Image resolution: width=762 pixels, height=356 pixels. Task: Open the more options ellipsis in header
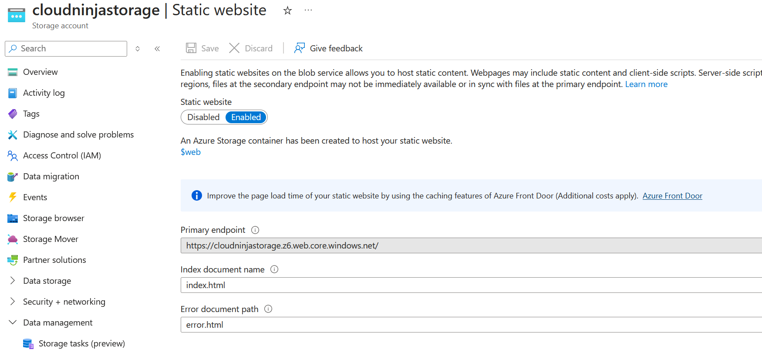[308, 10]
